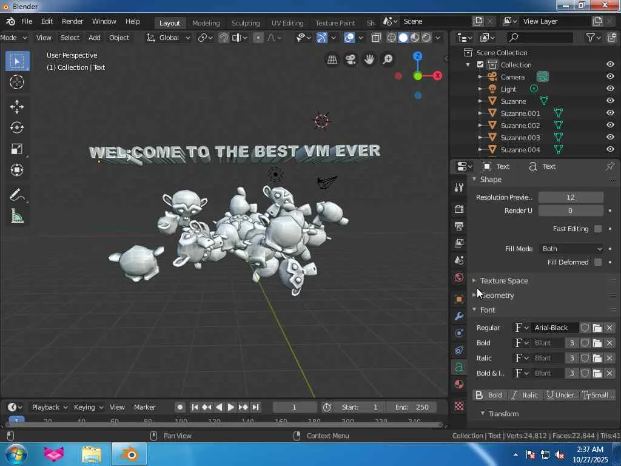Viewport: 621px width, 466px height.
Task: Open the Window menu
Action: [x=104, y=21]
